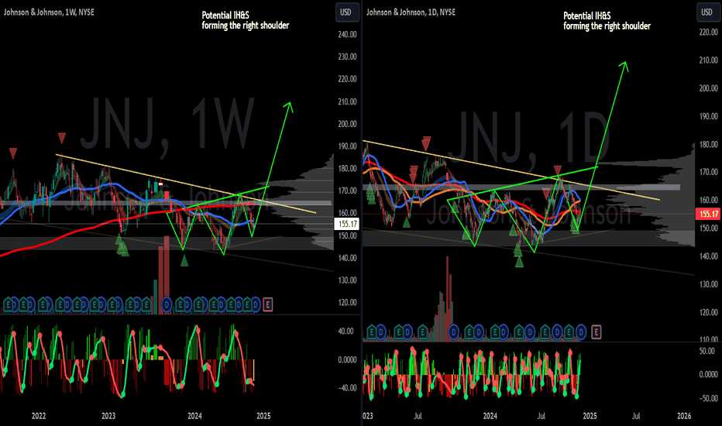Click the 2023 label on weekly time axis

click(108, 416)
